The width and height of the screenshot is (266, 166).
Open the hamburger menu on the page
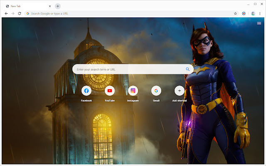coord(259,23)
